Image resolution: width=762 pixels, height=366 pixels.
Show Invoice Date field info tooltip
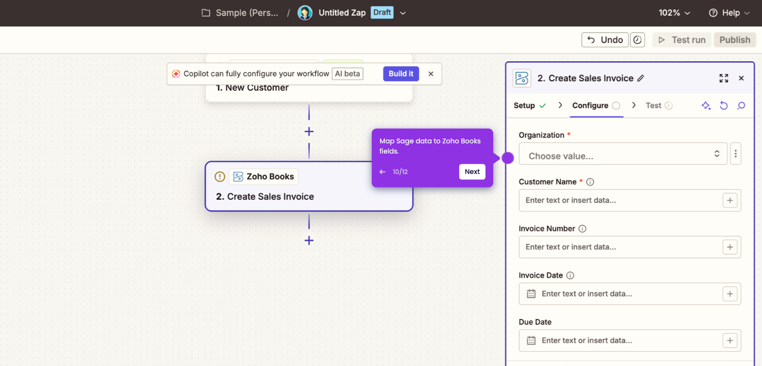point(571,276)
